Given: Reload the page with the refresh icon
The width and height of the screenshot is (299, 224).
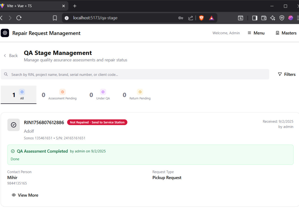Looking at the screenshot, I should point(19,18).
